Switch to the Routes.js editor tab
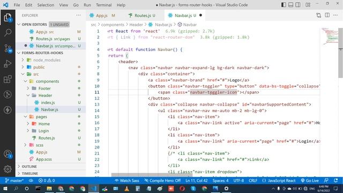This screenshot has height=193, width=343. point(142,16)
